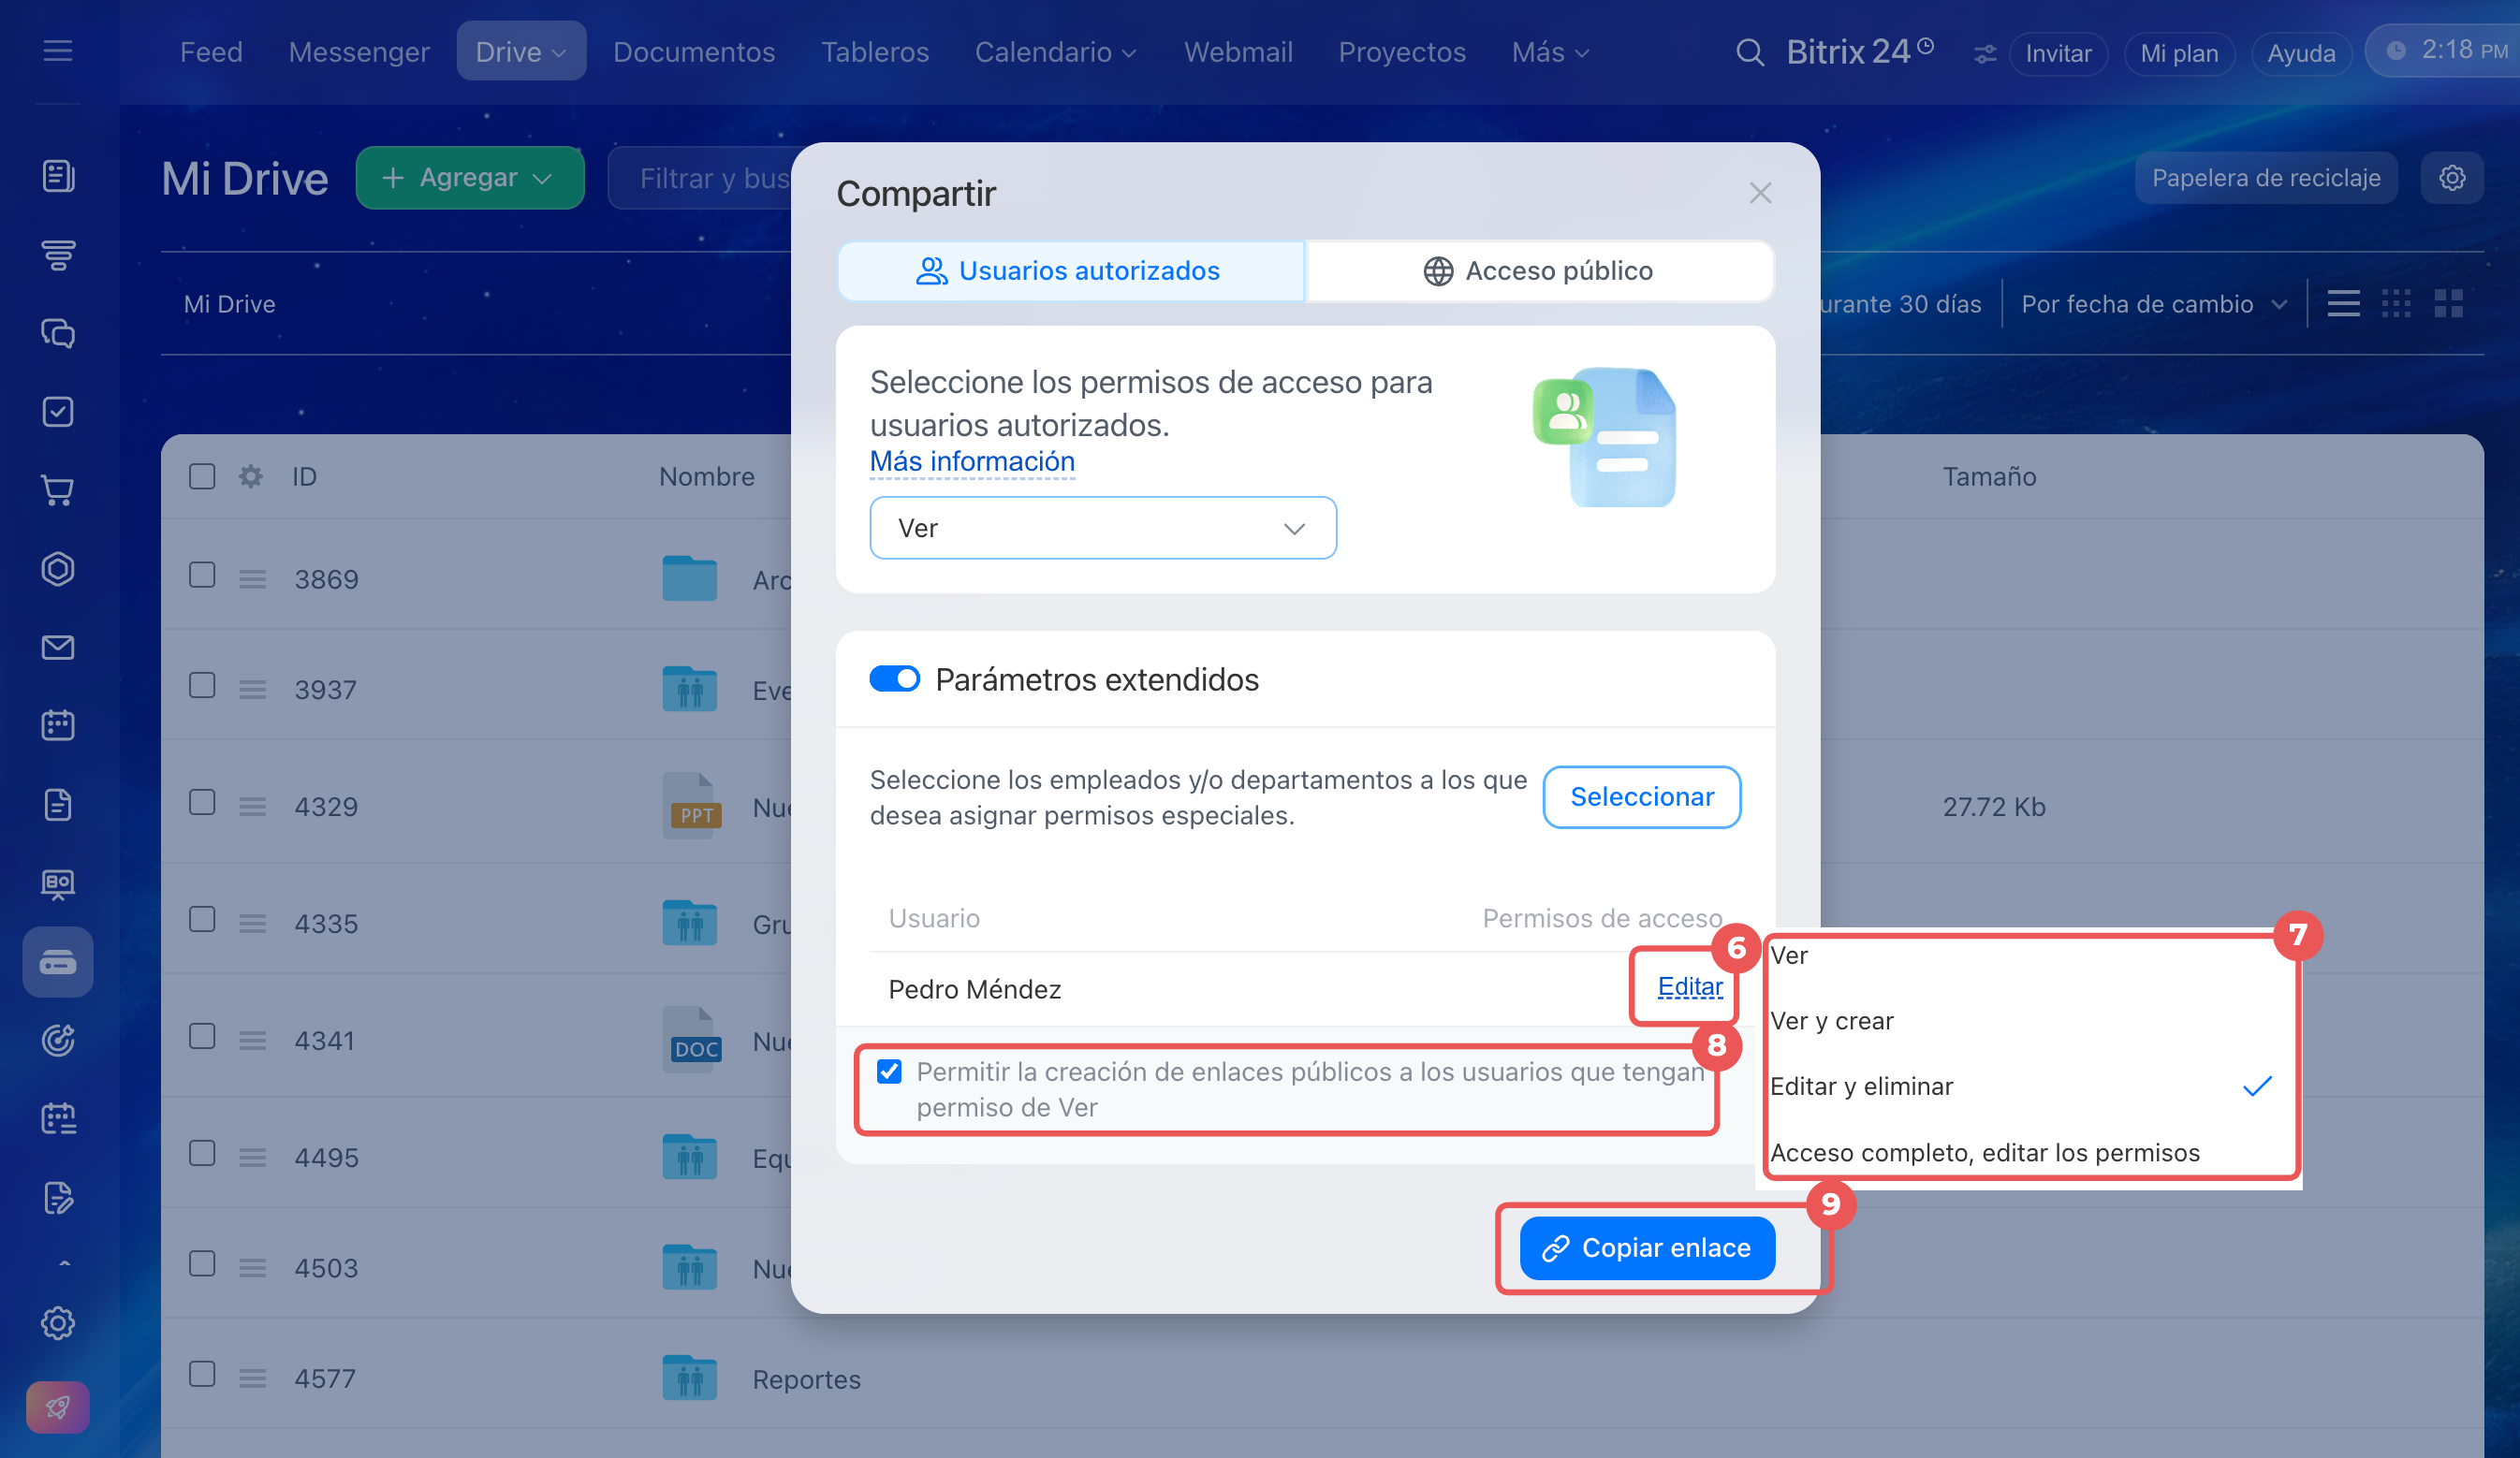Uncheck the Permitir la creación de enlaces públicos checkbox
This screenshot has height=1458, width=2520.
tap(889, 1071)
